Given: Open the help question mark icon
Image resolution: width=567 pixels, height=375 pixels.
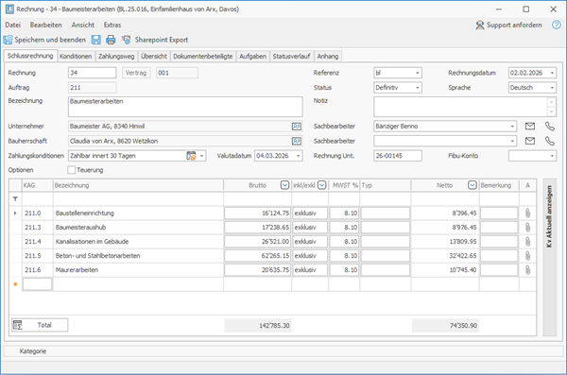Looking at the screenshot, I should pos(557,25).
